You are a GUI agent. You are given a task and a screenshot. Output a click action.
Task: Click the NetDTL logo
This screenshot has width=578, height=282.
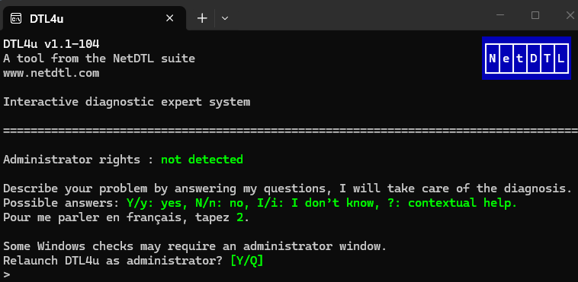(x=526, y=58)
